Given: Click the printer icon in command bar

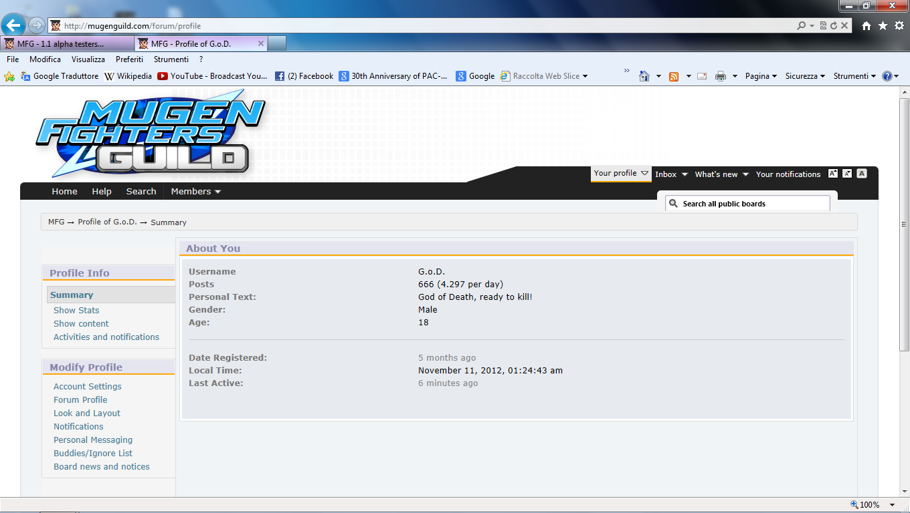Looking at the screenshot, I should (x=720, y=76).
